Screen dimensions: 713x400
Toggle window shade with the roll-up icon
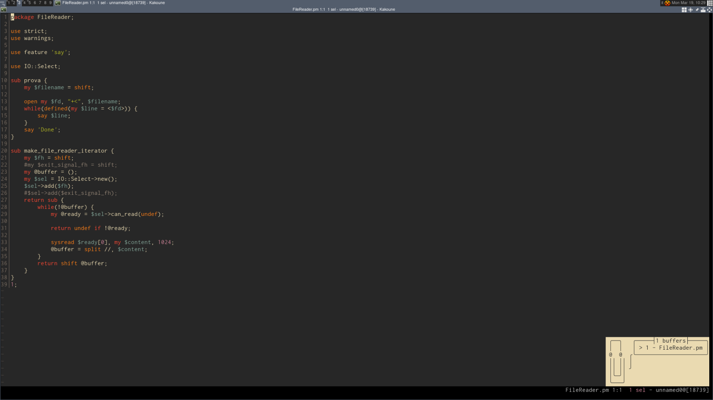coord(703,9)
